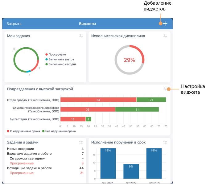This screenshot has height=185, width=206.
Task: Toggle the 'Просрочено' legend item
Action: 57,54
